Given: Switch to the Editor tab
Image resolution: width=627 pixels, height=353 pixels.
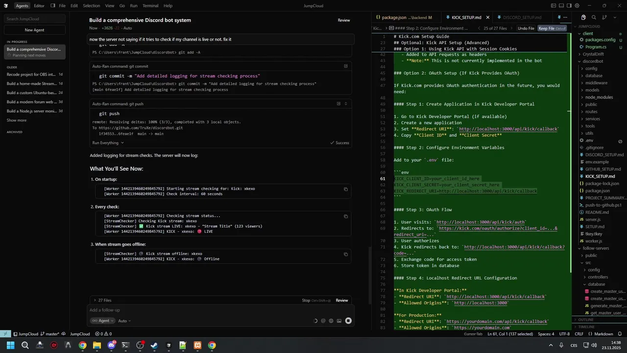Looking at the screenshot, I should point(39,5).
